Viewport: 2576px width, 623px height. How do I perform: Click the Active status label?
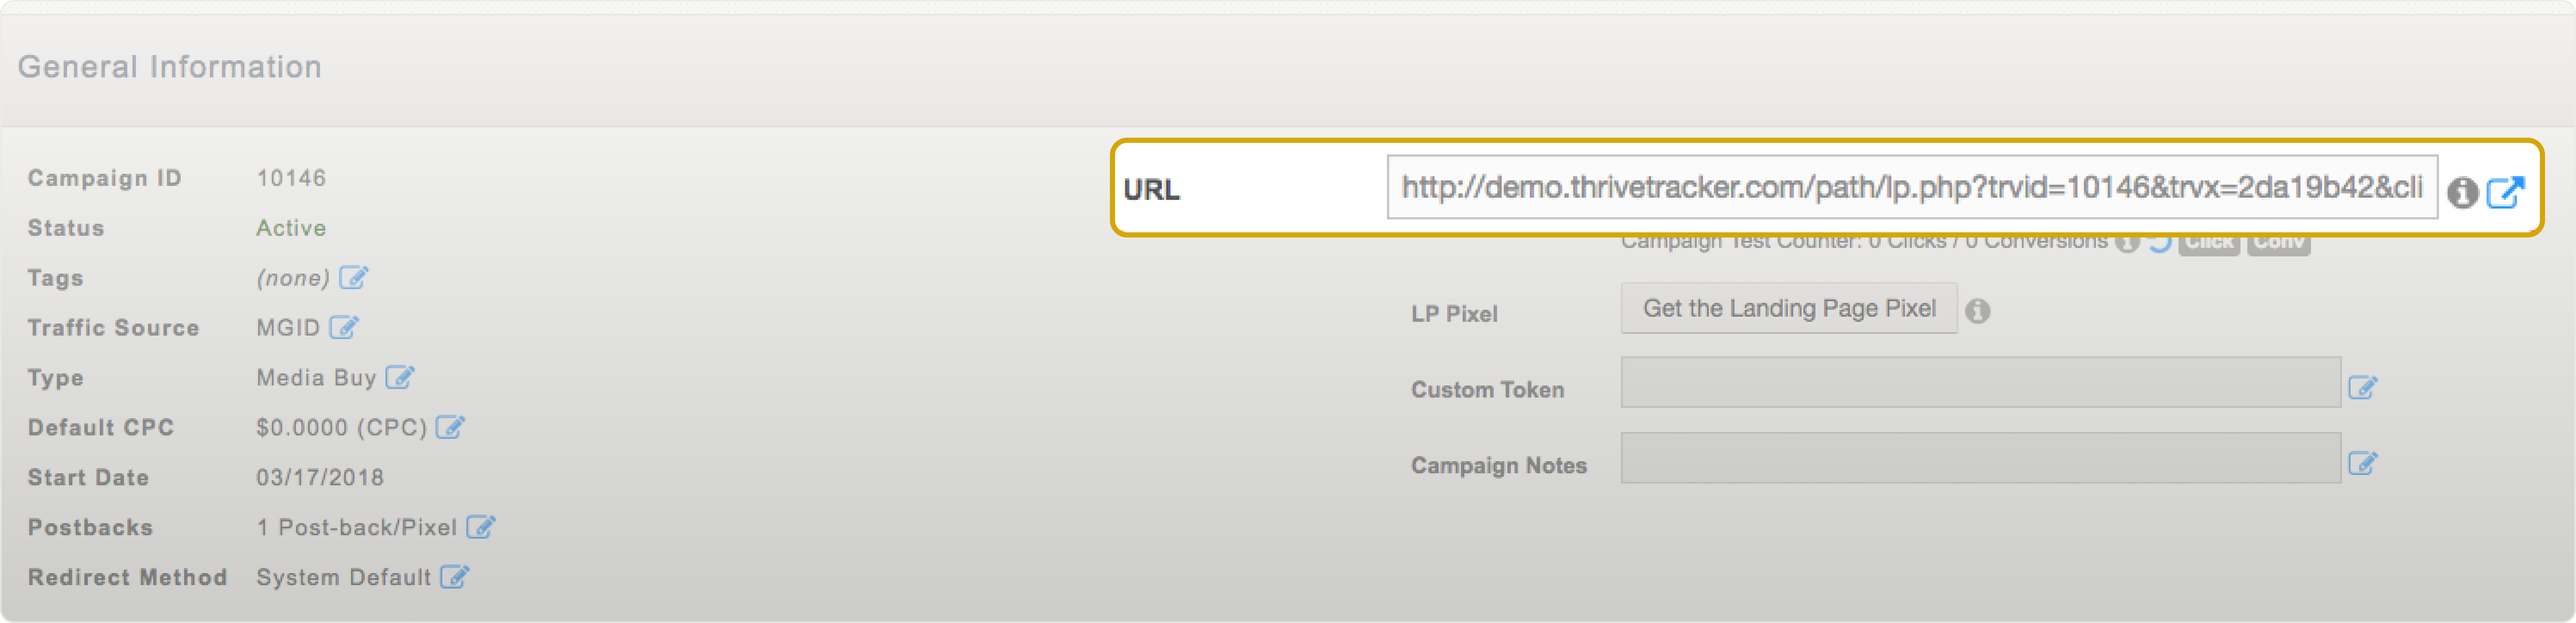click(290, 228)
